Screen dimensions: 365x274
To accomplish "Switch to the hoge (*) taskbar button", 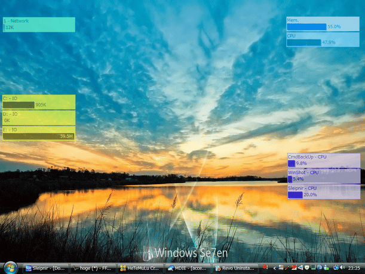I will [93, 268].
